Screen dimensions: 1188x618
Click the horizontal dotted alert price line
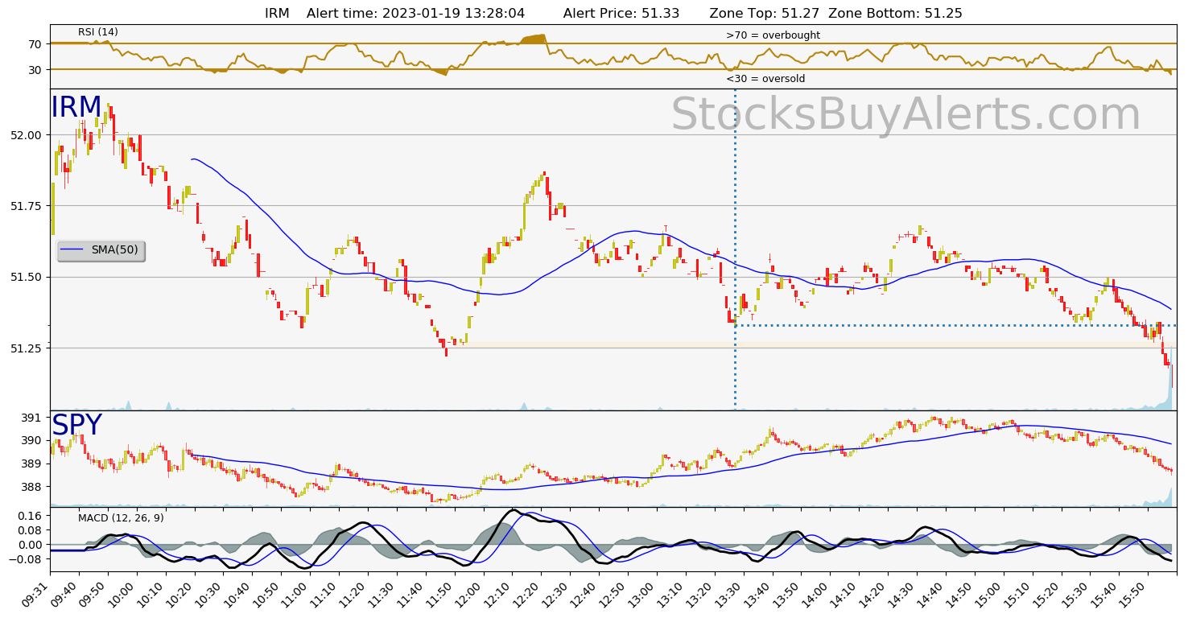click(x=955, y=325)
